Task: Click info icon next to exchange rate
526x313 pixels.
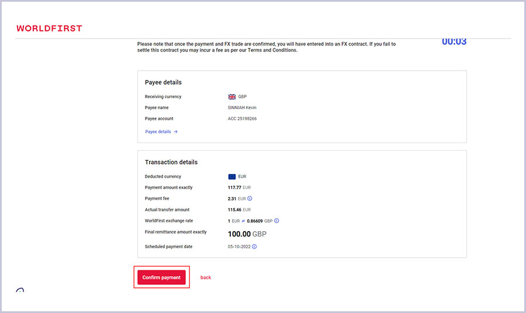Action: (276, 221)
